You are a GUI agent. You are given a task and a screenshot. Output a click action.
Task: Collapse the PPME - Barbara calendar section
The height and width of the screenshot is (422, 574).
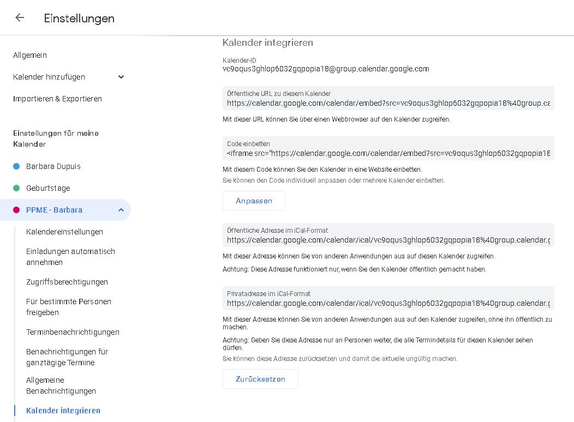121,210
